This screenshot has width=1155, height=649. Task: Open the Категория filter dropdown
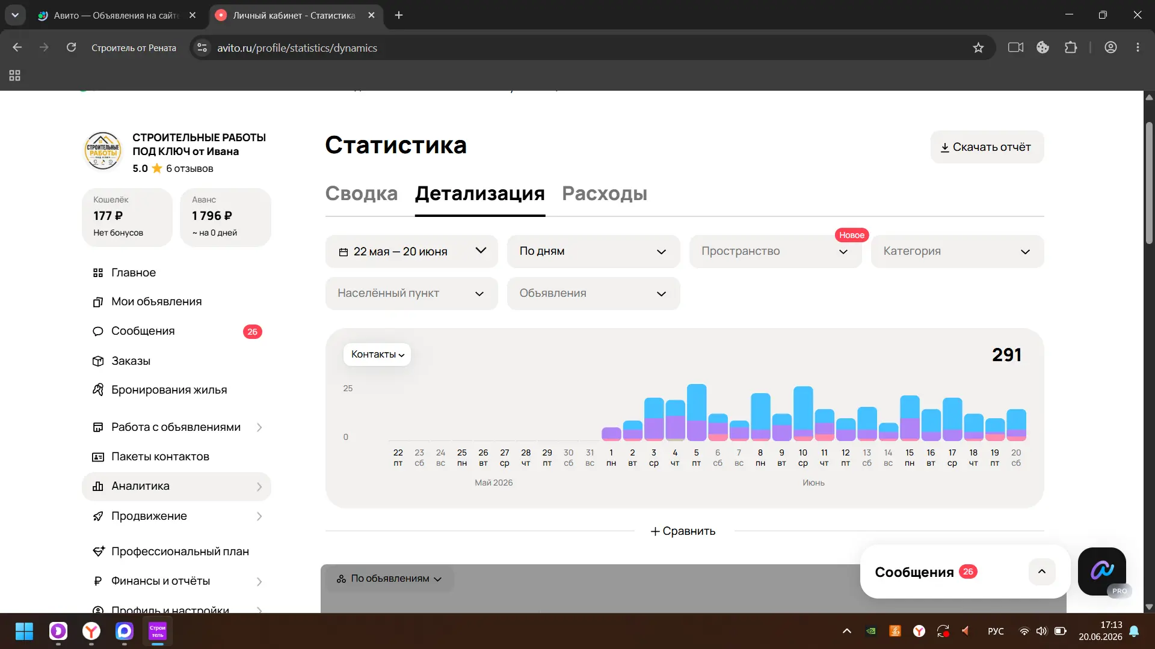[x=957, y=251]
